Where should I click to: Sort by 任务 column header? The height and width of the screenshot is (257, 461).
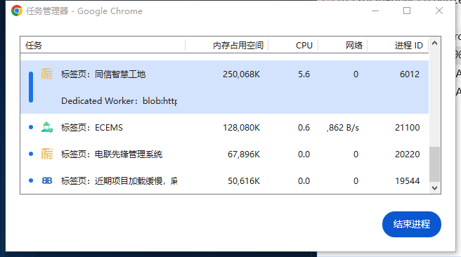point(103,45)
